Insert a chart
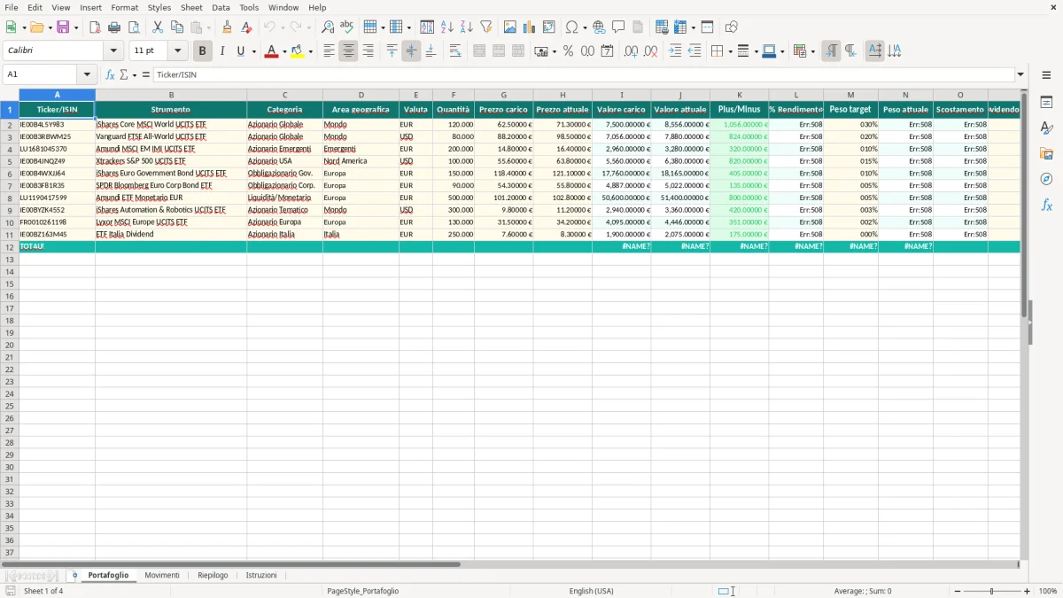This screenshot has height=598, width=1063. click(x=530, y=27)
